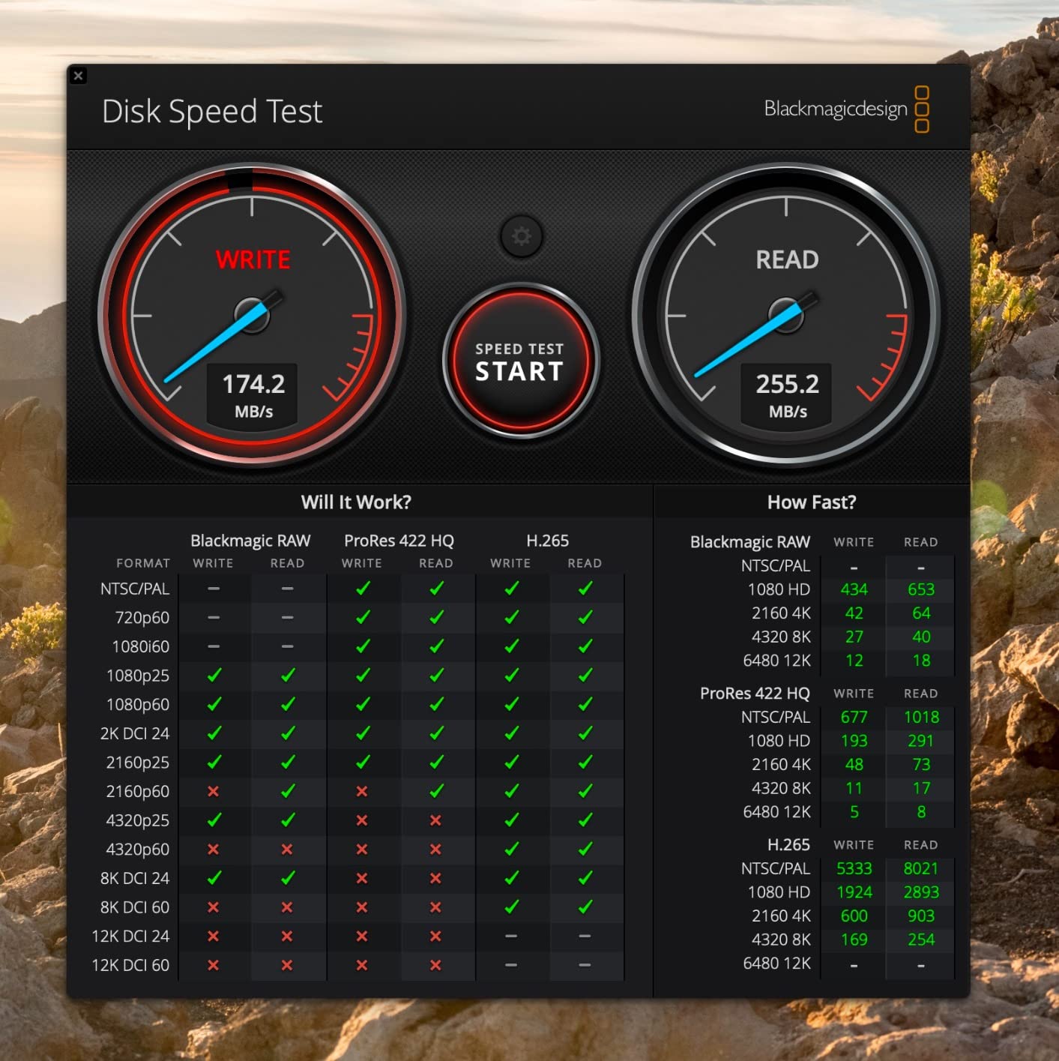Expand the Blackmagic RAW results section
Screen dimensions: 1059x1061
[x=749, y=541]
